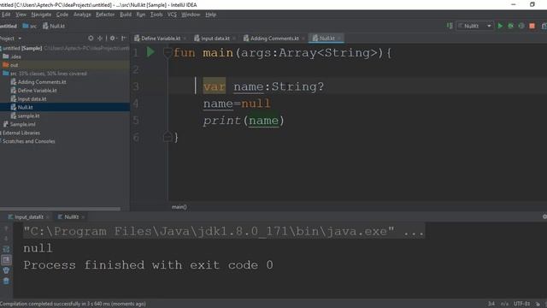
Task: Open Run panel settings gear at right edge
Action: pyautogui.click(x=544, y=216)
